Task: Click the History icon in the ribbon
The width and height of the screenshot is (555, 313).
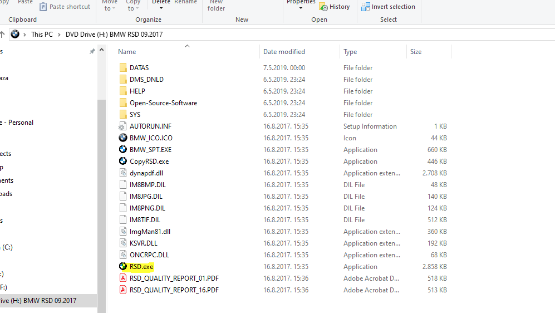Action: (323, 7)
